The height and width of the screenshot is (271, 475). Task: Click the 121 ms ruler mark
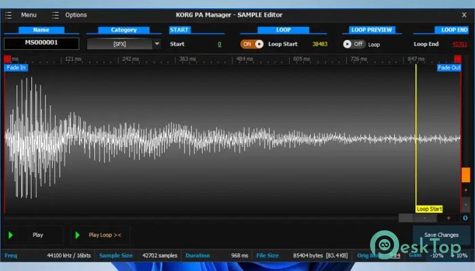coord(73,59)
